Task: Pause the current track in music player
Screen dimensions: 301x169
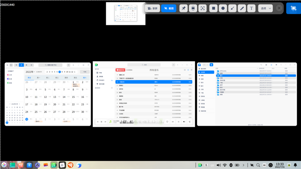Action: pos(101,122)
